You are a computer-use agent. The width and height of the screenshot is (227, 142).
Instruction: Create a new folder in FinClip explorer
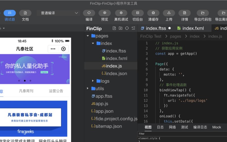click(x=121, y=28)
